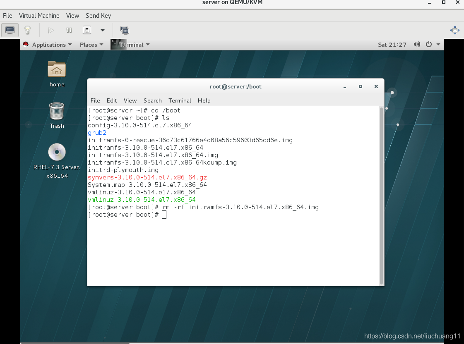This screenshot has width=464, height=344.
Task: Click the rm -rf initramfs command line
Action: 203,207
